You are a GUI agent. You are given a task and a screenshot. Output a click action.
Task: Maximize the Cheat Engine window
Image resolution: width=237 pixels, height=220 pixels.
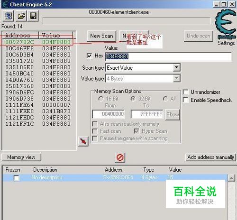(x=224, y=4)
